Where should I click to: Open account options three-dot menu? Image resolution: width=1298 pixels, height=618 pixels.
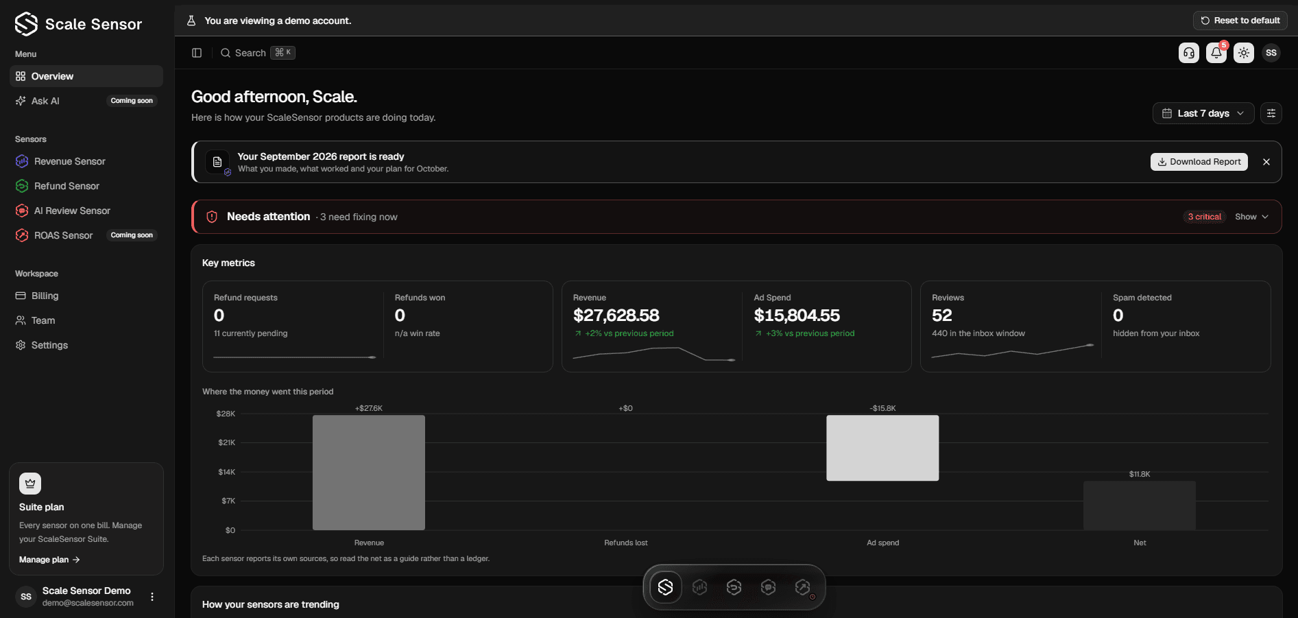click(152, 597)
